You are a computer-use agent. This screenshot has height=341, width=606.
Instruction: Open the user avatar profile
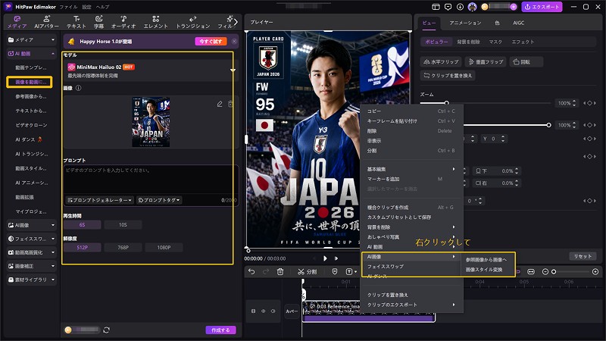pos(472,7)
